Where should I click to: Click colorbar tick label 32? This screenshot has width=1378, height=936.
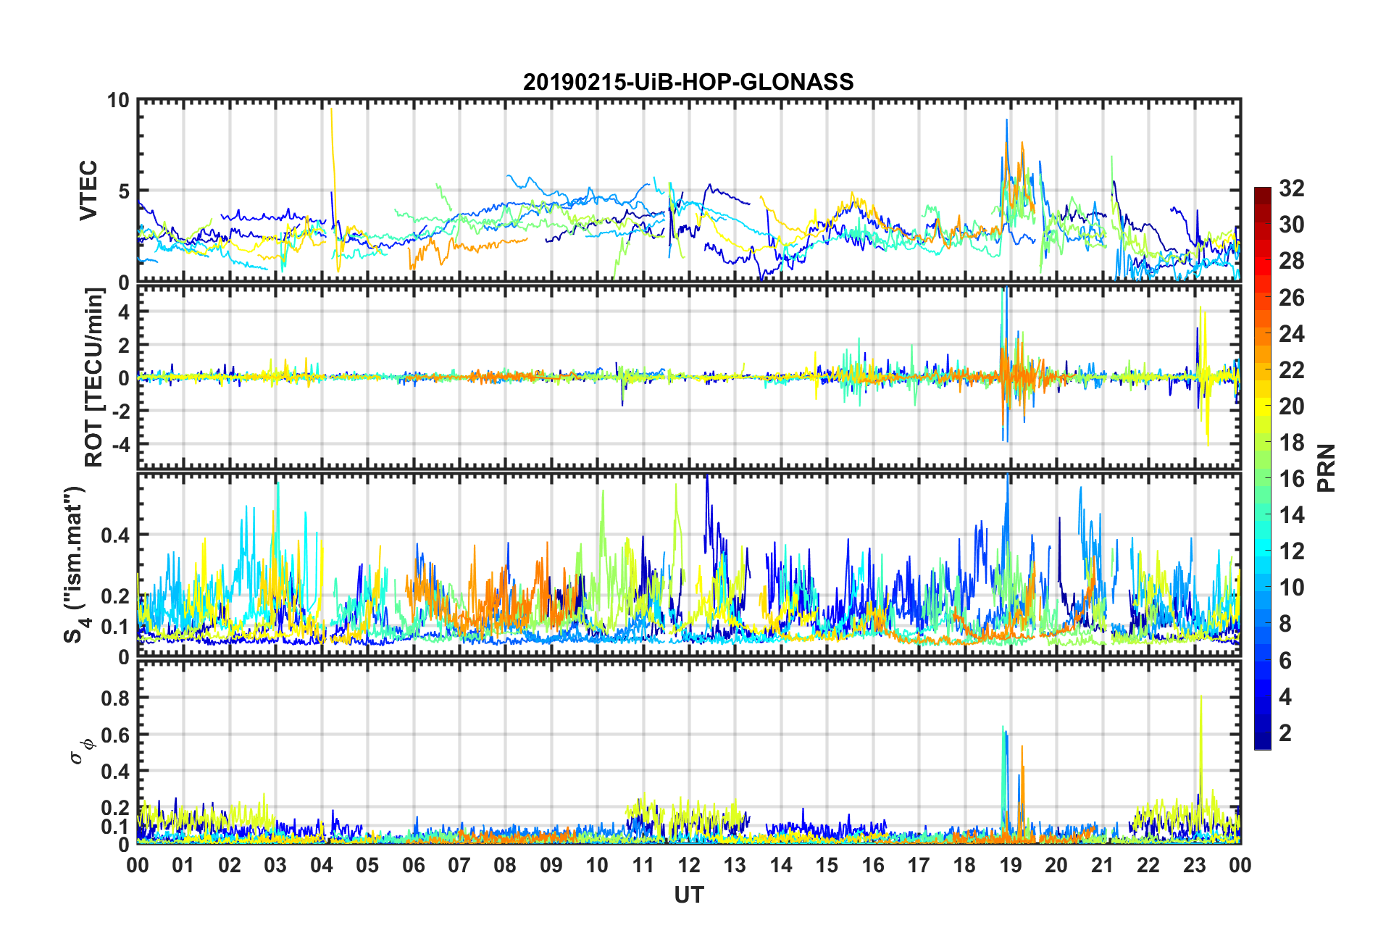(1290, 188)
